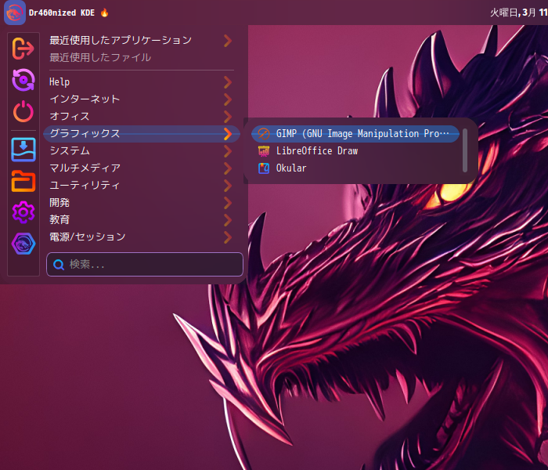Select the インターネット category
This screenshot has width=548, height=470.
pyautogui.click(x=141, y=99)
